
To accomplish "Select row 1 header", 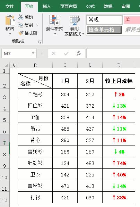I will pyautogui.click(x=5, y=71).
